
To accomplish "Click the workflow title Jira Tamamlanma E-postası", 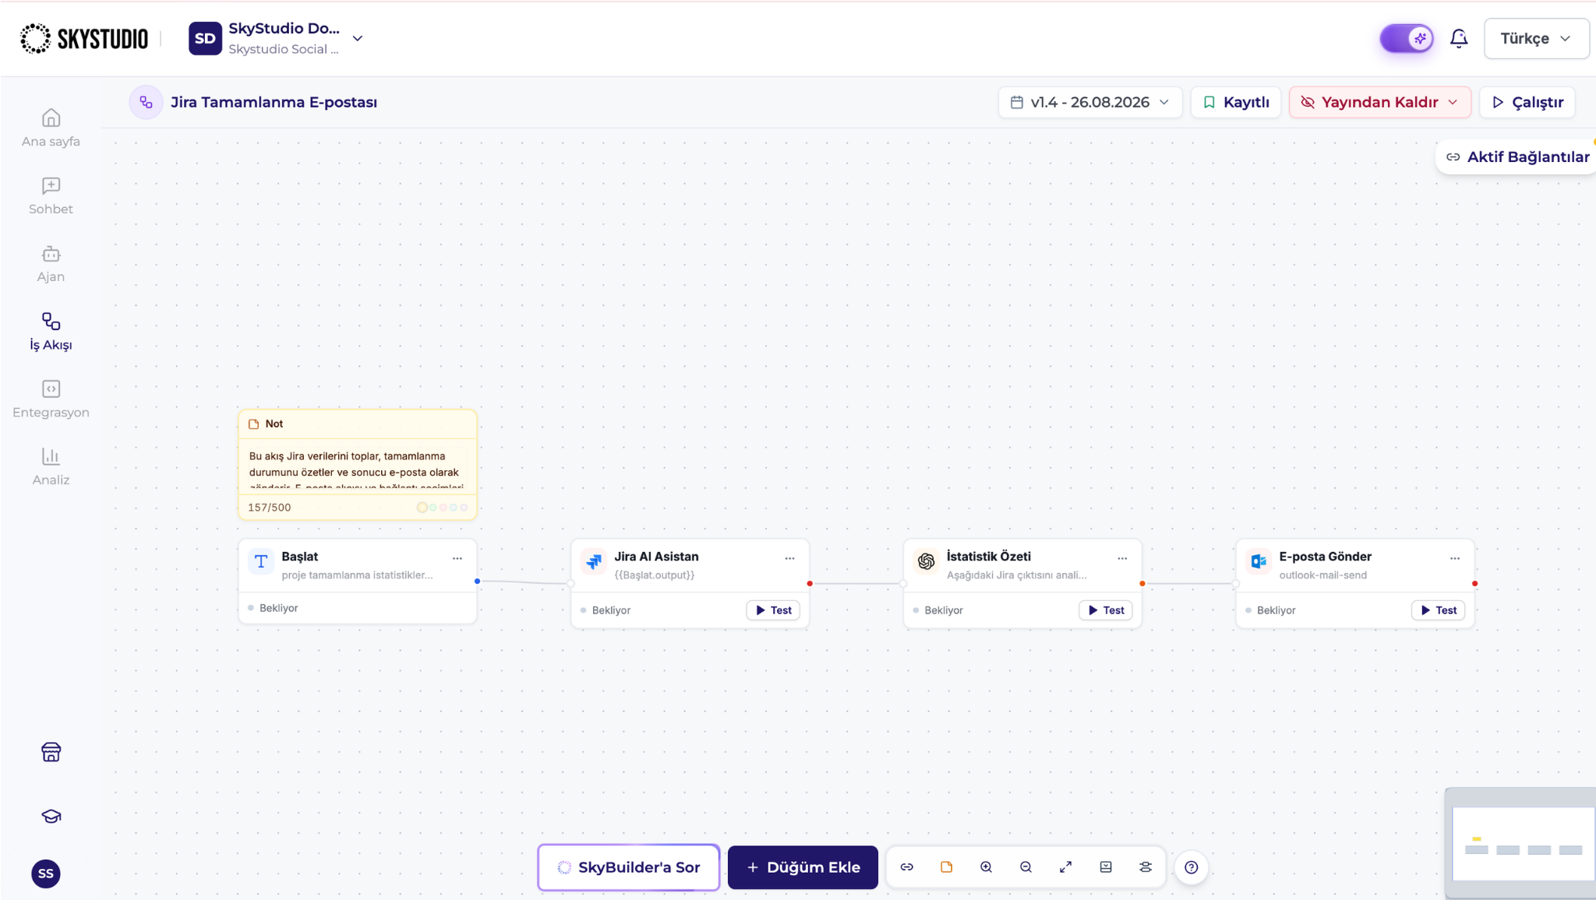I will click(x=274, y=102).
